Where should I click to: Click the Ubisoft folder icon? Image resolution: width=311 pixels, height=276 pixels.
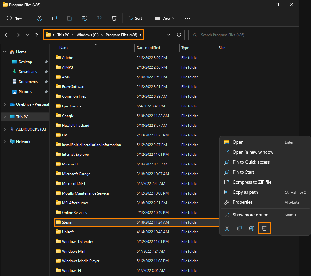pos(58,232)
